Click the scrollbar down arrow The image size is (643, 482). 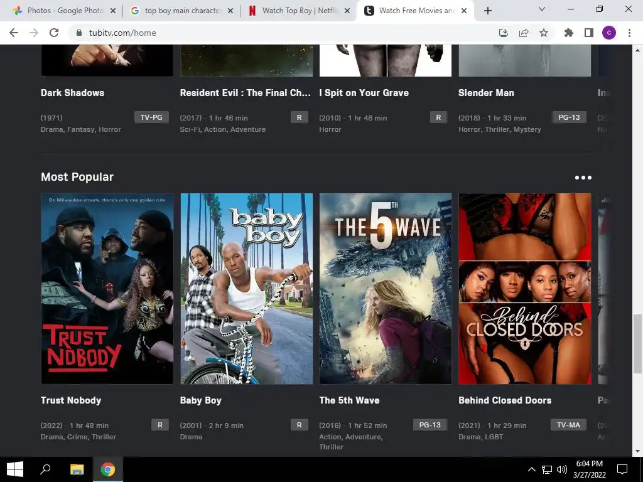tap(637, 451)
